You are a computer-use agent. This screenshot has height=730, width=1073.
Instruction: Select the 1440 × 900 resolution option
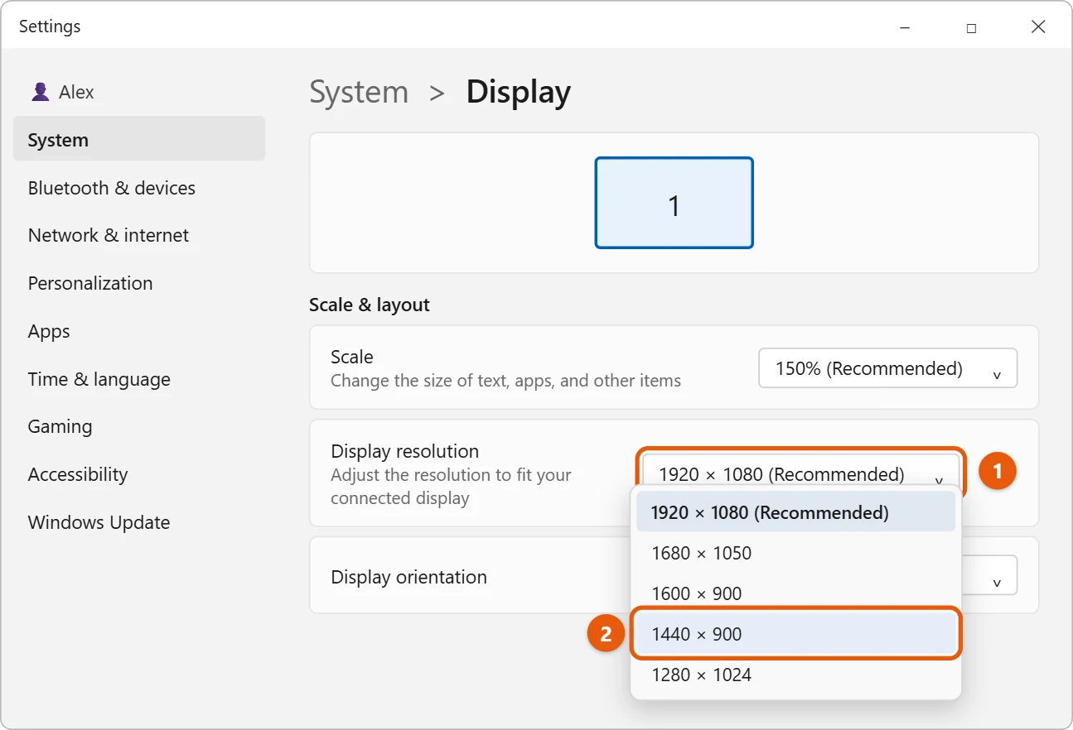[795, 634]
